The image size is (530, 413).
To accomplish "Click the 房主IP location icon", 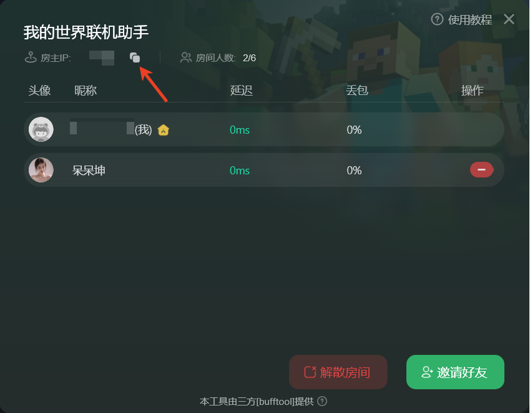I will tap(31, 57).
